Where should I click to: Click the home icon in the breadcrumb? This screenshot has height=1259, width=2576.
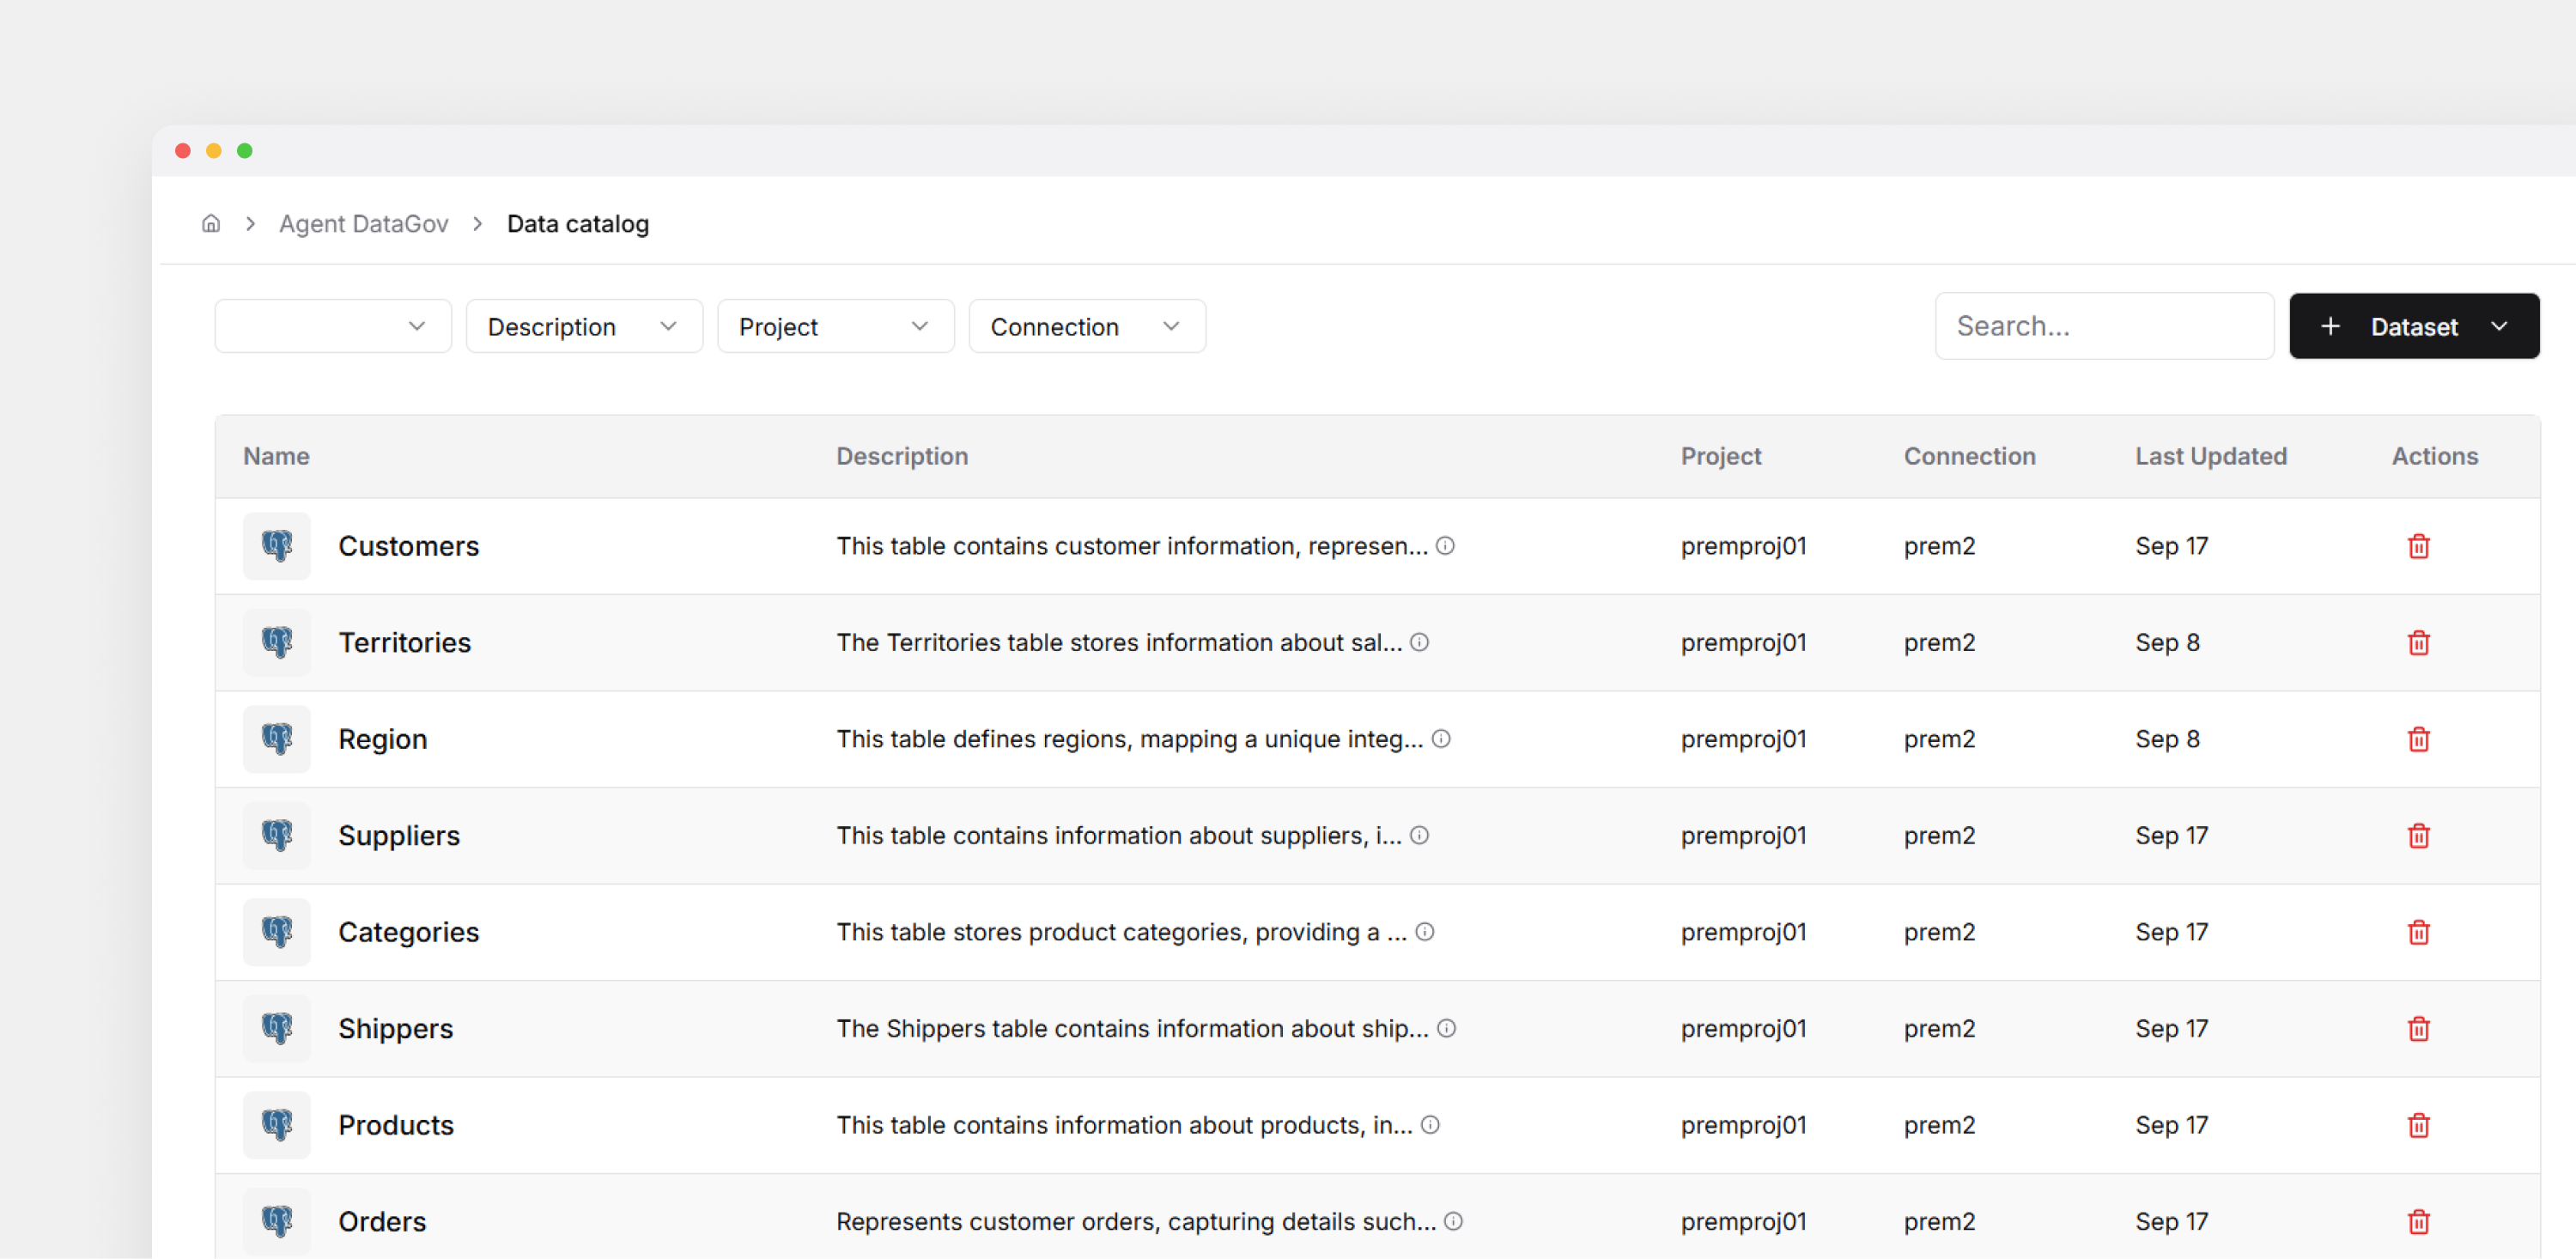[x=211, y=223]
